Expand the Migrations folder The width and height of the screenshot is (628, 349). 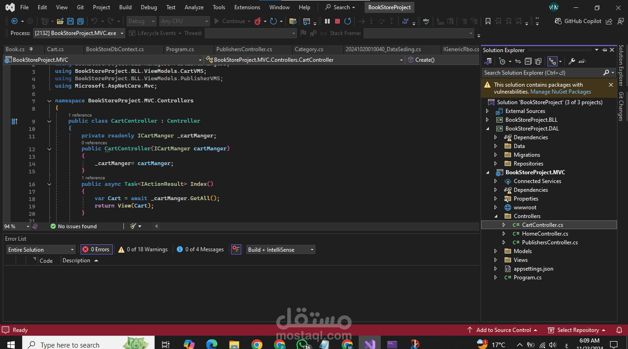point(495,155)
